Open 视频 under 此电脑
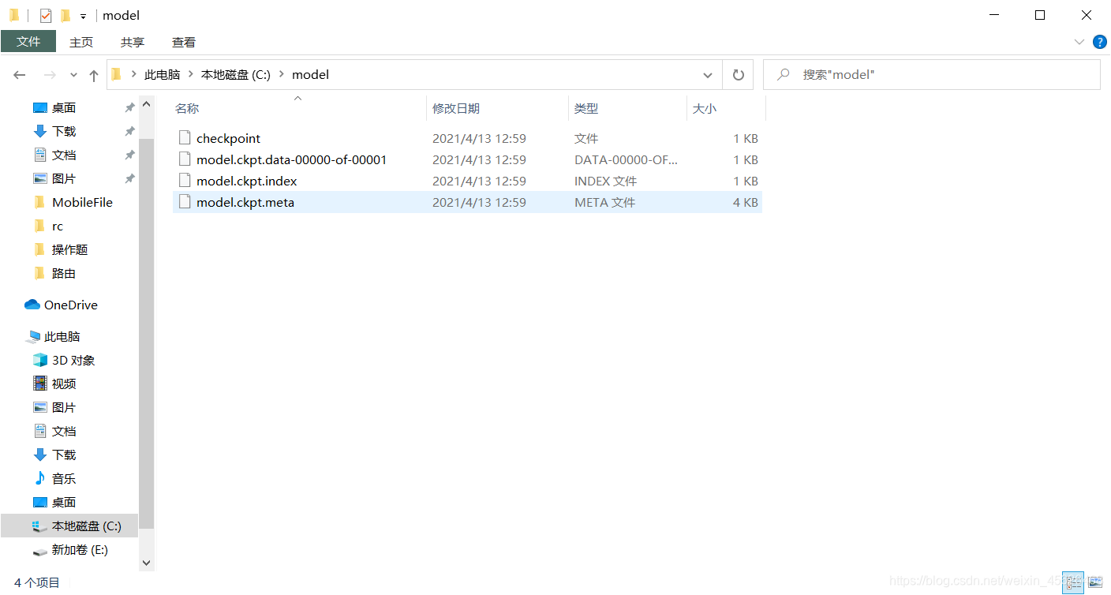Screen dimensions: 1111x595 pos(64,384)
